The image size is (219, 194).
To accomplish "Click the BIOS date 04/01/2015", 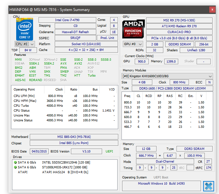I will [x=39, y=152].
